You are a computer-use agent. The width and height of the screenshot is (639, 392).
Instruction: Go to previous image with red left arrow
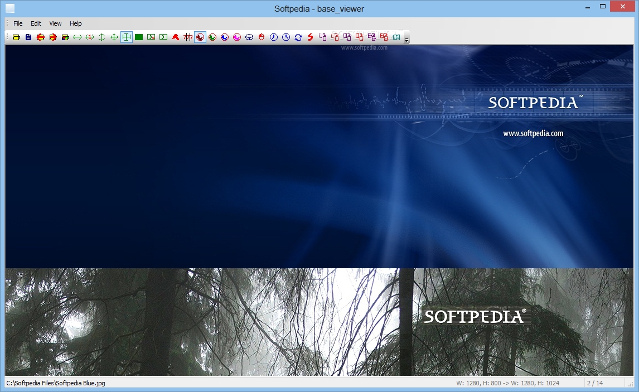pyautogui.click(x=41, y=37)
